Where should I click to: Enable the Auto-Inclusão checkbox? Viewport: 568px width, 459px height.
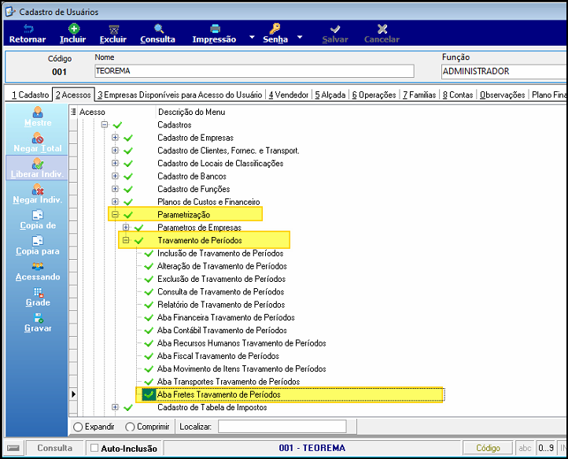(94, 448)
